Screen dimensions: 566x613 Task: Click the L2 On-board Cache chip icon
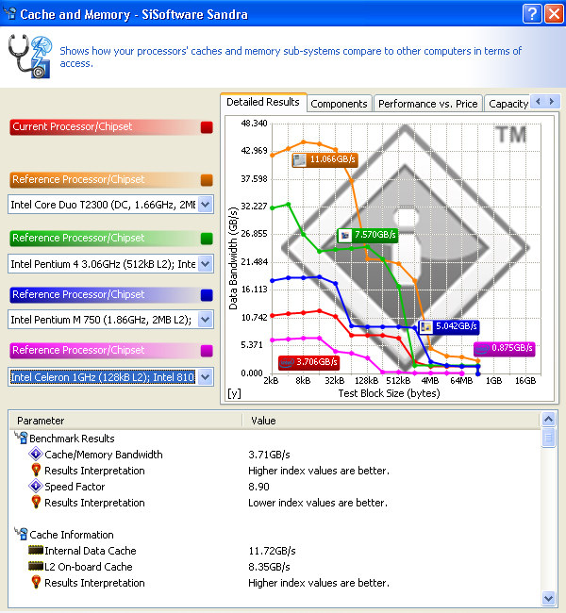36,566
